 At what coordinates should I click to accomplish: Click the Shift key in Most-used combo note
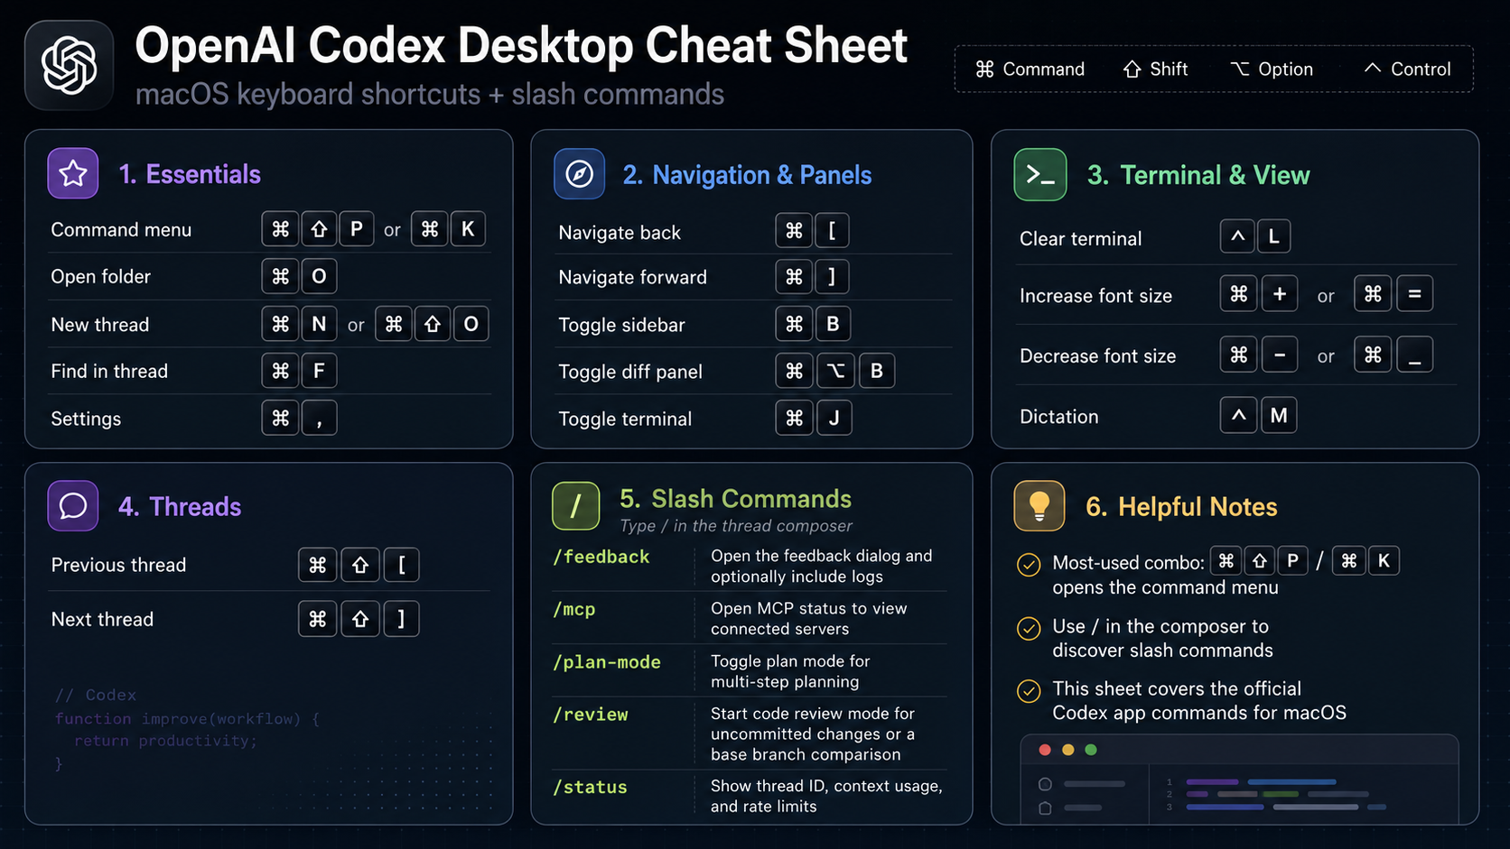(1260, 561)
